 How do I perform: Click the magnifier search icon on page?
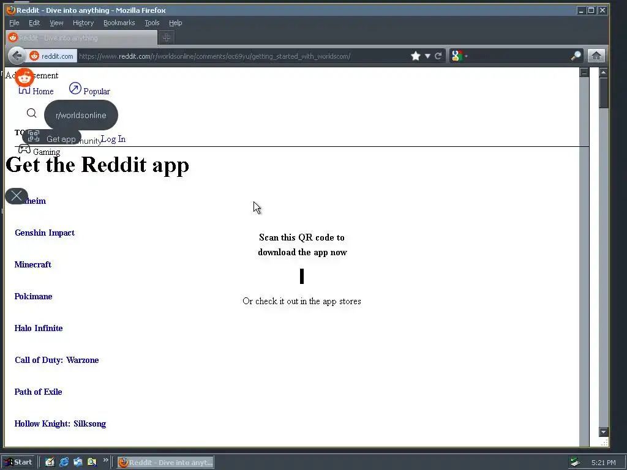(x=32, y=113)
